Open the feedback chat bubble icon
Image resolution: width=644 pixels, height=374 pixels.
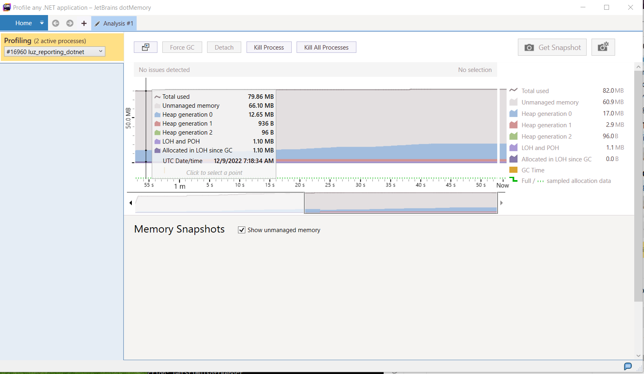(628, 366)
